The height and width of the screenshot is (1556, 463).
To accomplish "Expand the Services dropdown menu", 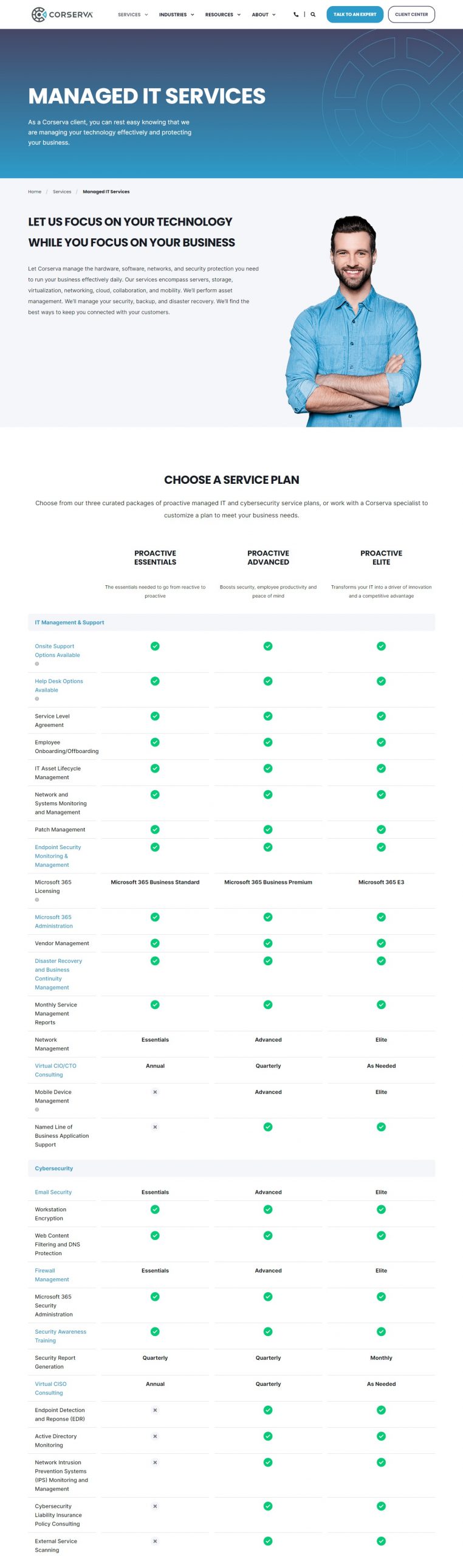I will 132,15.
